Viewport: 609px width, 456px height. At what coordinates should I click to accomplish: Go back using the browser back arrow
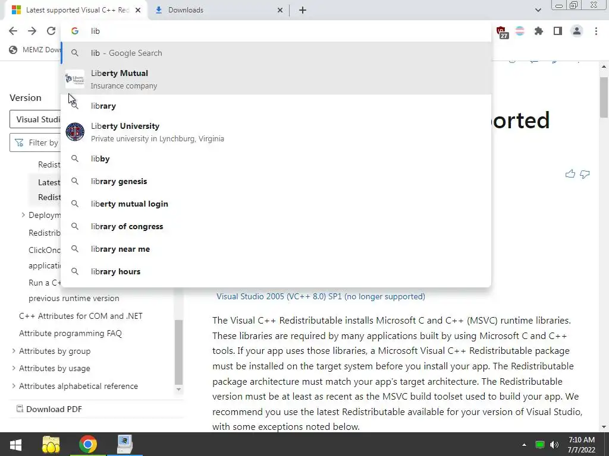(x=13, y=31)
